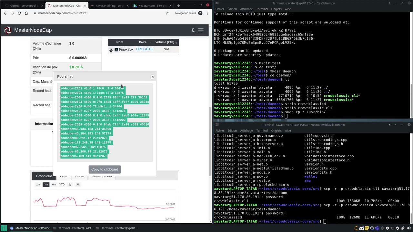Set chart range to 6m
Screen dimensions: 413x232
point(54,185)
